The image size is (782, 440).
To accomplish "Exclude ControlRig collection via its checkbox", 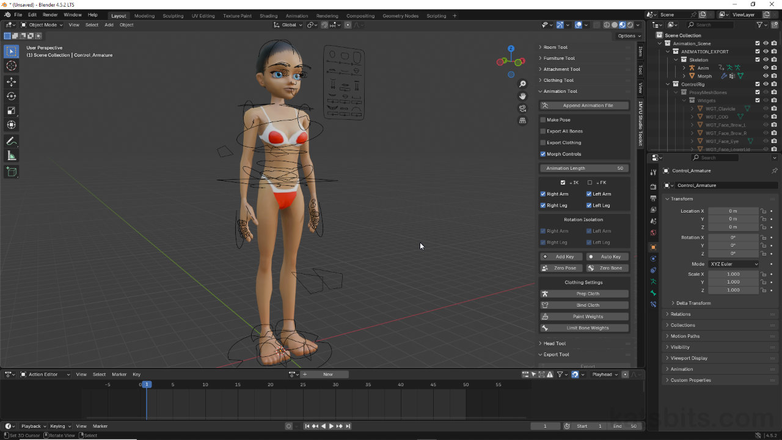I will tap(758, 84).
